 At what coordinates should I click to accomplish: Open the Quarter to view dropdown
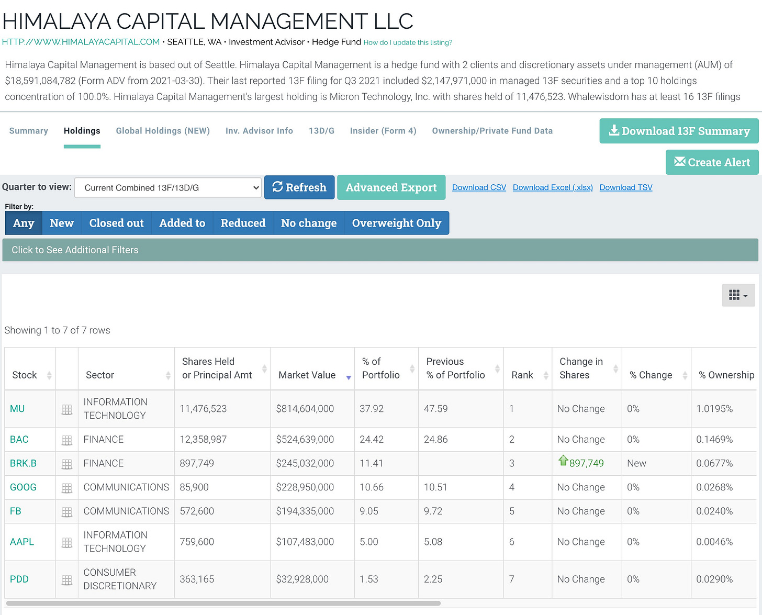168,187
